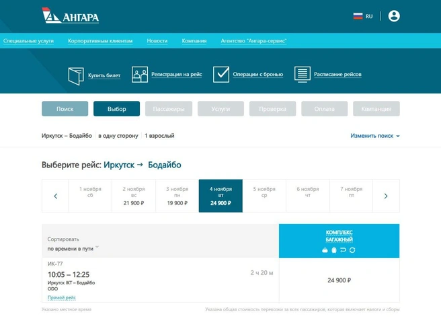Select 4 ноября for 24 900 ₽
The width and height of the screenshot is (441, 320).
(220, 196)
